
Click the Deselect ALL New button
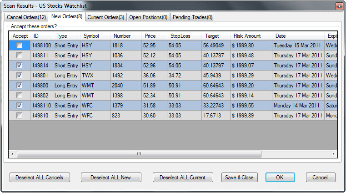111,178
